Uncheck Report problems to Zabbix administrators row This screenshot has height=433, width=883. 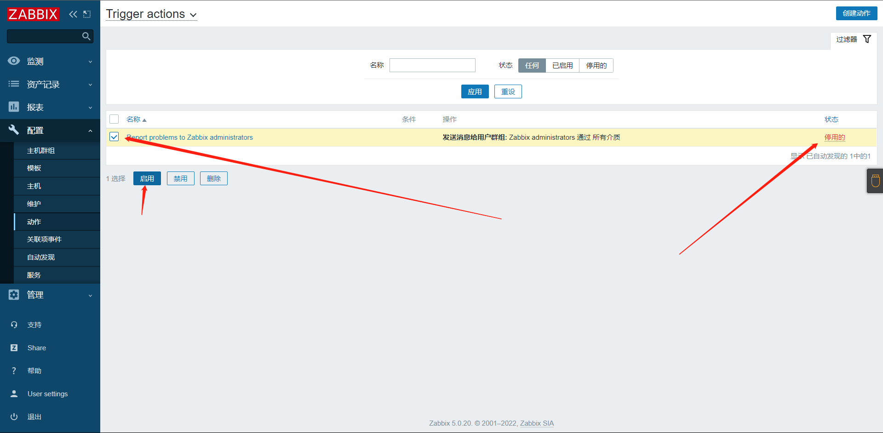[x=114, y=137]
